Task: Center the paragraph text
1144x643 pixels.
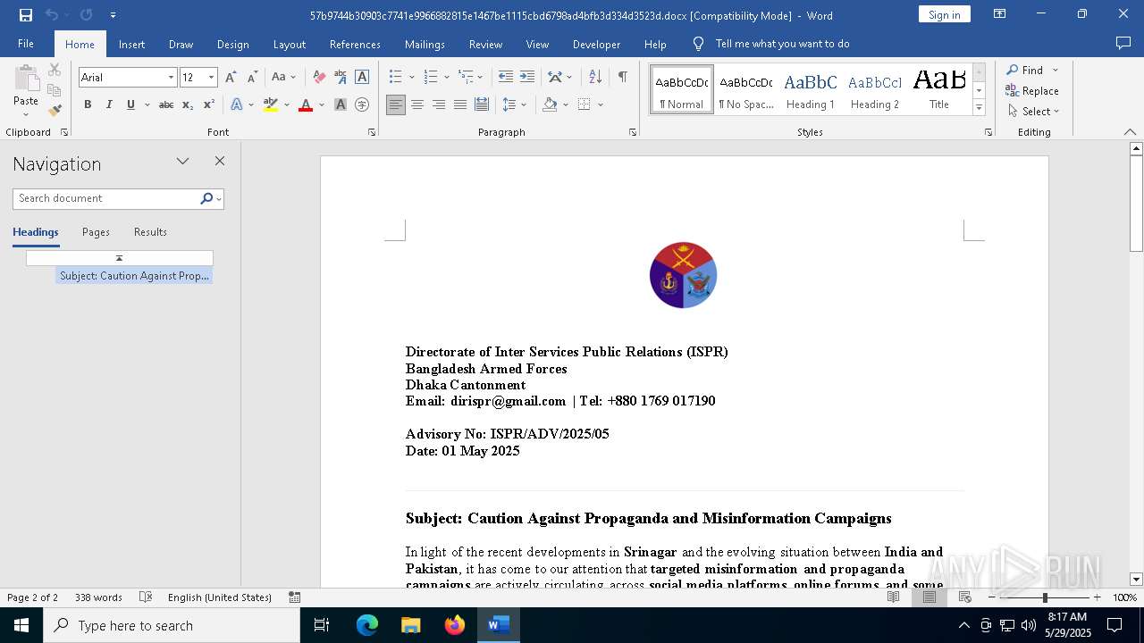Action: [417, 104]
